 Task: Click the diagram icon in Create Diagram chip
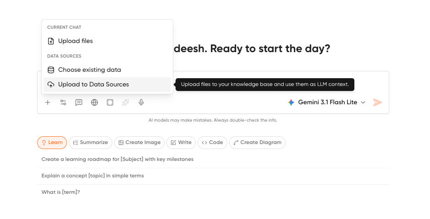coord(236,143)
